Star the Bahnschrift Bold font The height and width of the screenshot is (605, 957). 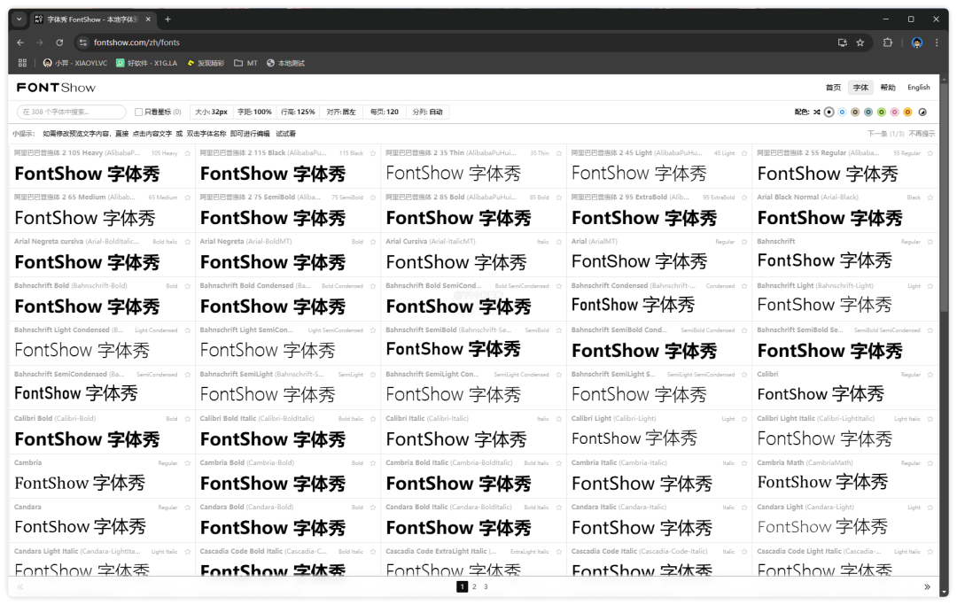pyautogui.click(x=187, y=286)
